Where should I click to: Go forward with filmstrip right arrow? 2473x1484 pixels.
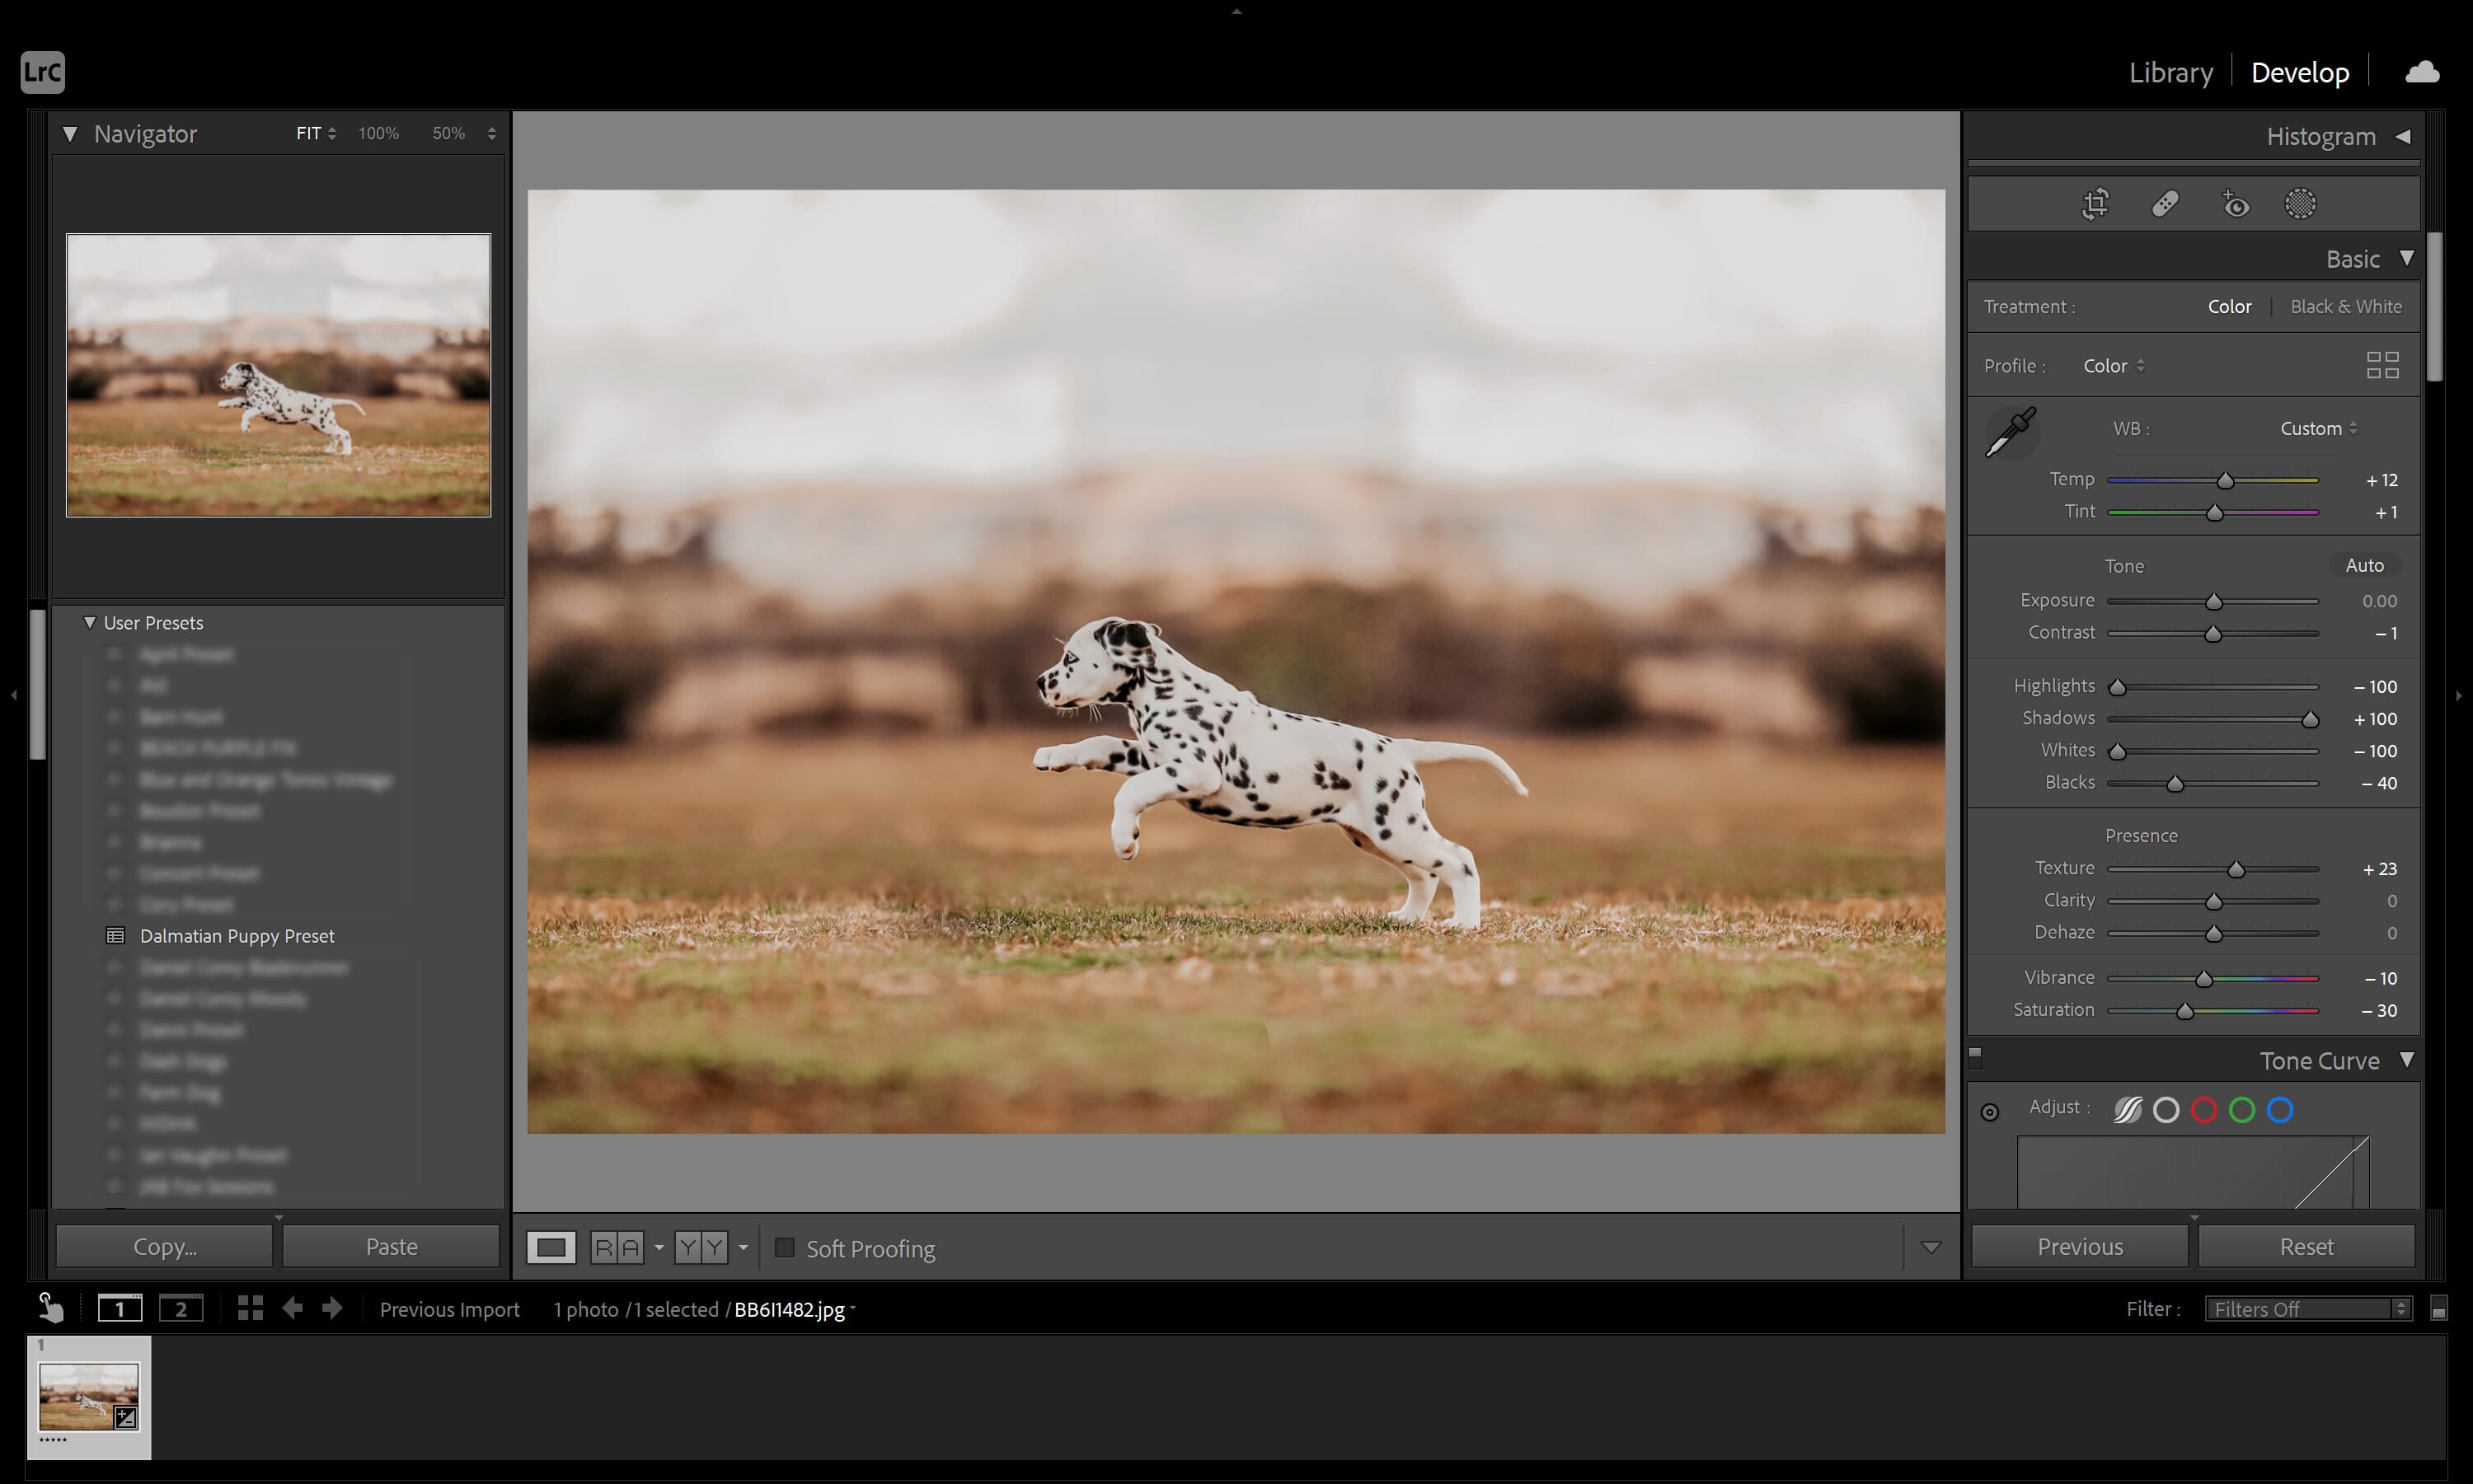[332, 1308]
